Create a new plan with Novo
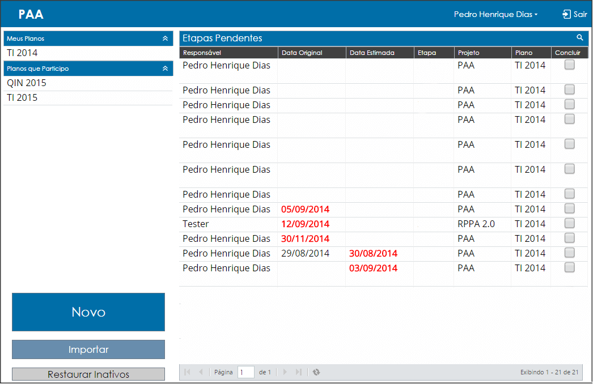This screenshot has height=384, width=593. point(88,312)
